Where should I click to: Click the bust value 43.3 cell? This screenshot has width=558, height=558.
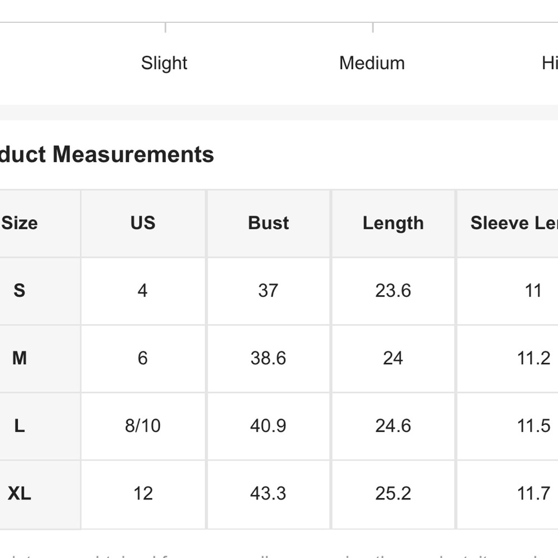(x=268, y=494)
